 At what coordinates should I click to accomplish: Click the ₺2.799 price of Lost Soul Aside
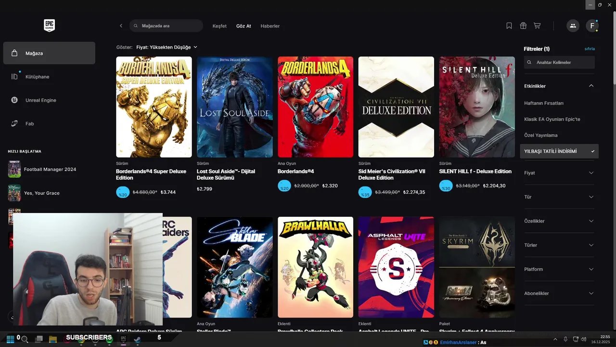click(205, 189)
